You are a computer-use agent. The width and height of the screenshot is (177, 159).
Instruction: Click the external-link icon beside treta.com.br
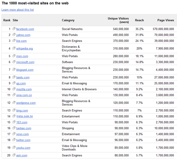(x=14, y=116)
